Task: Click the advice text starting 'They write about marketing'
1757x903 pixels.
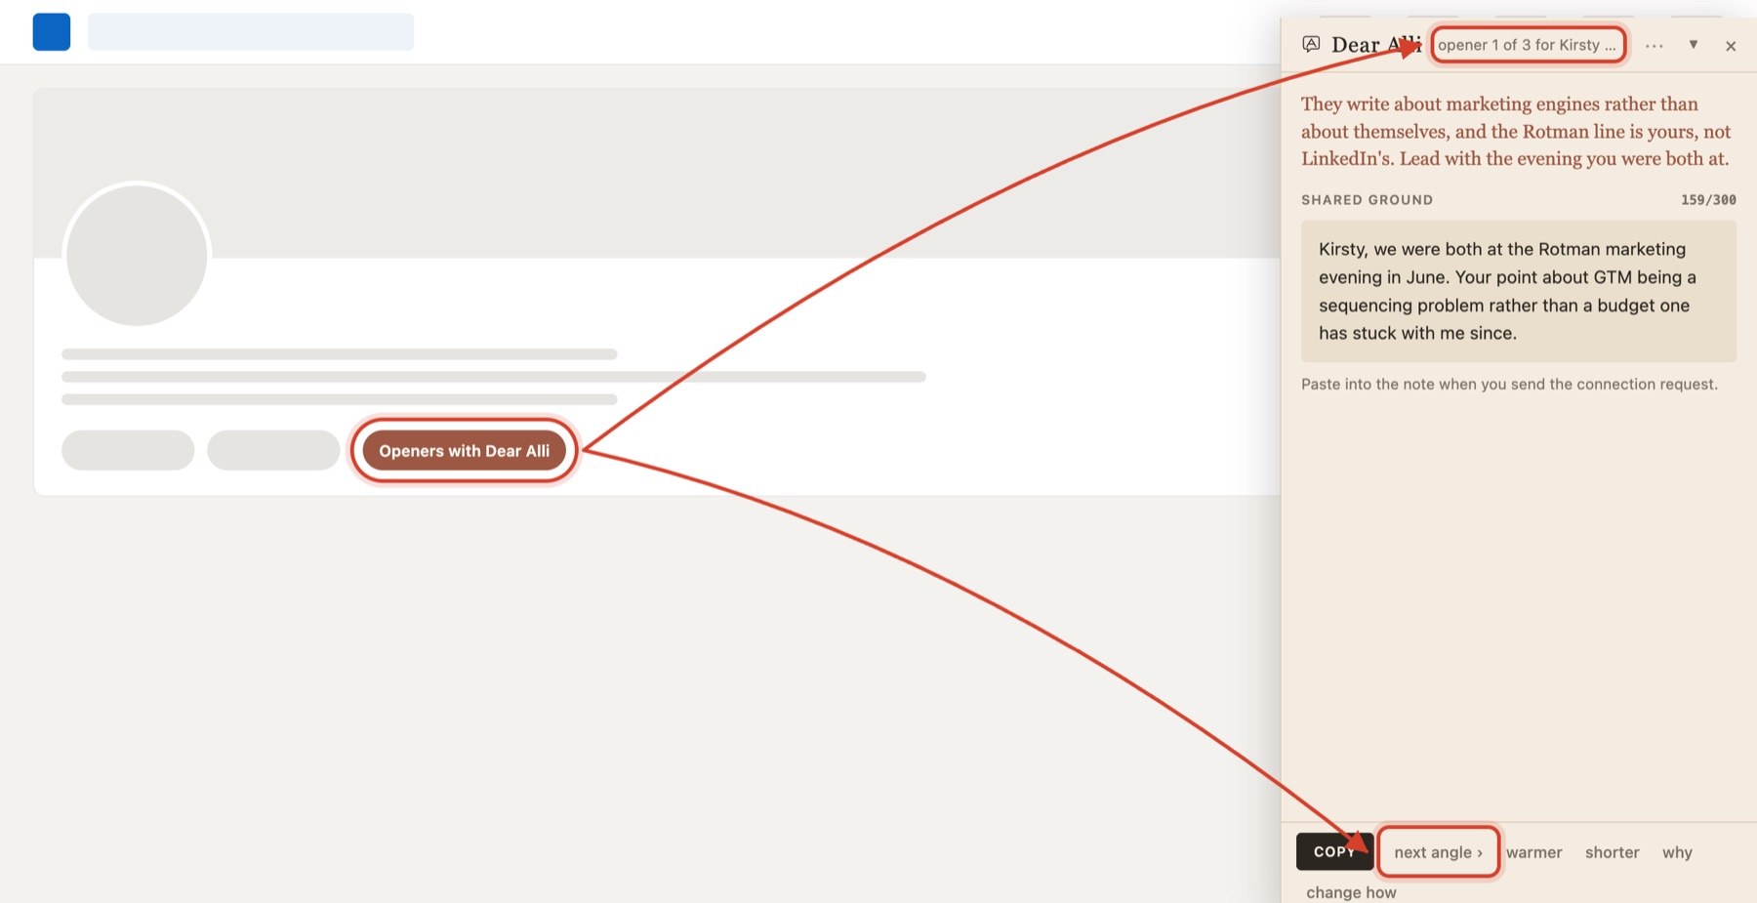Action: point(1516,132)
